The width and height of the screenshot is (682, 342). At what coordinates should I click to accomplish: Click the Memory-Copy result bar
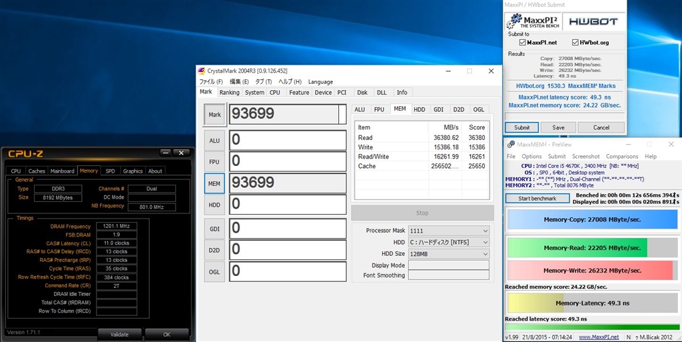(592, 219)
